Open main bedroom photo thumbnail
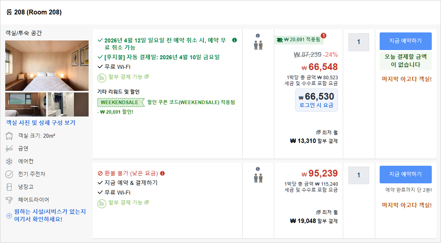Screen dimensions: 441x243 [x=47, y=65]
